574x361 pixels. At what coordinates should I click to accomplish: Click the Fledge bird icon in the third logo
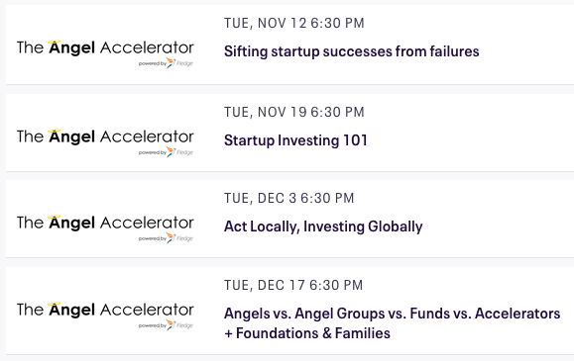[x=171, y=238]
